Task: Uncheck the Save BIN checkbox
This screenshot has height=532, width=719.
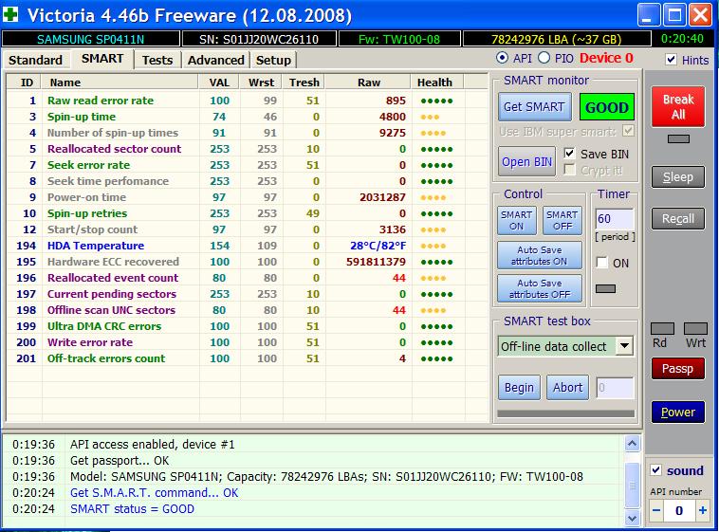Action: 569,154
